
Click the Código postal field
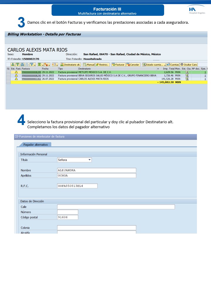(68, 217)
